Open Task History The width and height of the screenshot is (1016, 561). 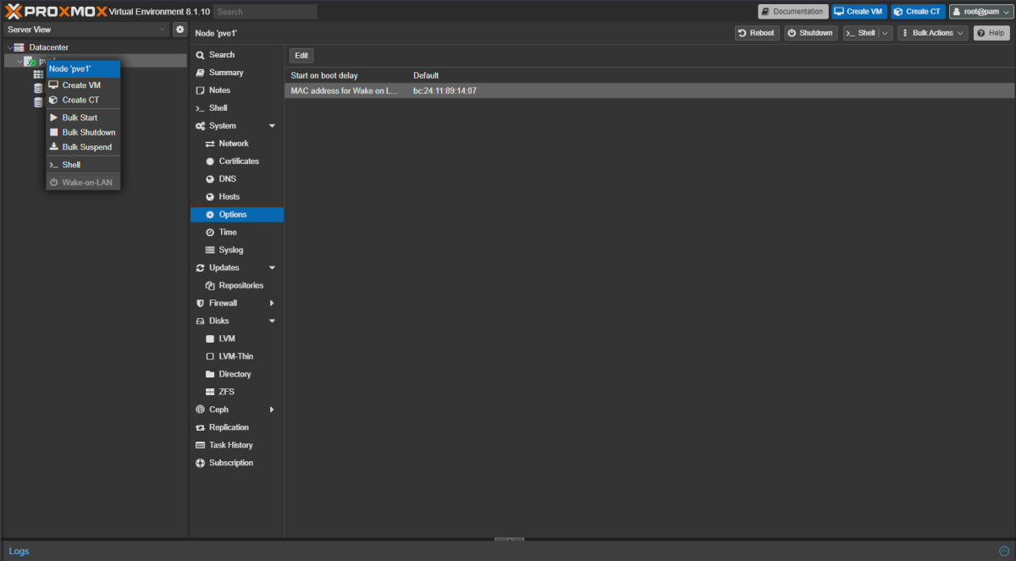[237, 445]
